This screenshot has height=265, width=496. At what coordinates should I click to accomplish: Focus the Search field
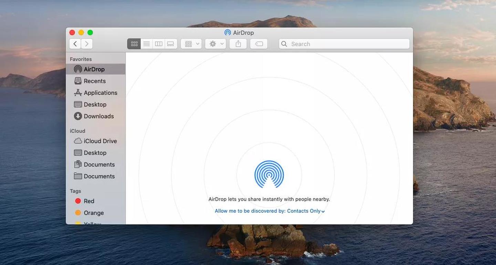point(344,44)
